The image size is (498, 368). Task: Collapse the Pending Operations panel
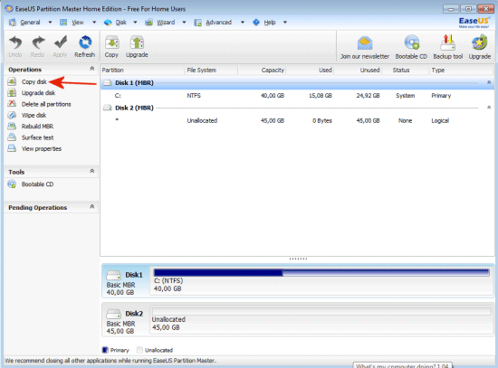pos(92,206)
